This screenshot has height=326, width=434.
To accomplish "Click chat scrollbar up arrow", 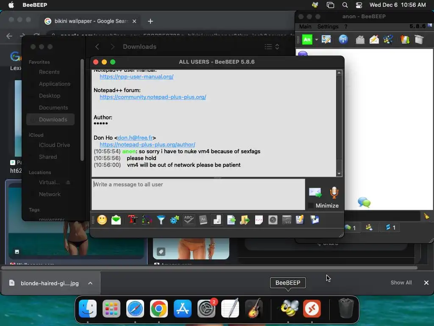I will [x=339, y=73].
